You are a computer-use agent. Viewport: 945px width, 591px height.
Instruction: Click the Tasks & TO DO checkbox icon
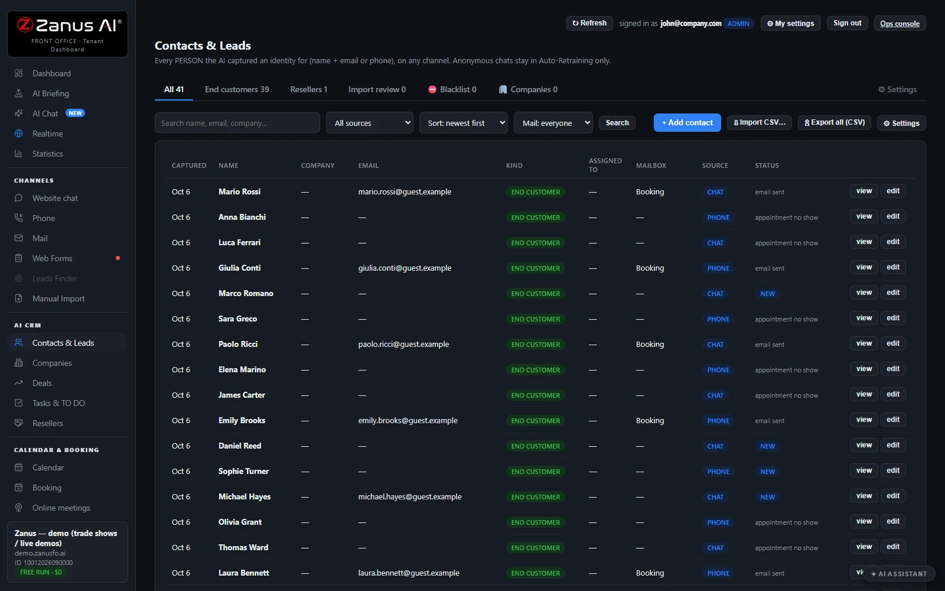pyautogui.click(x=18, y=403)
